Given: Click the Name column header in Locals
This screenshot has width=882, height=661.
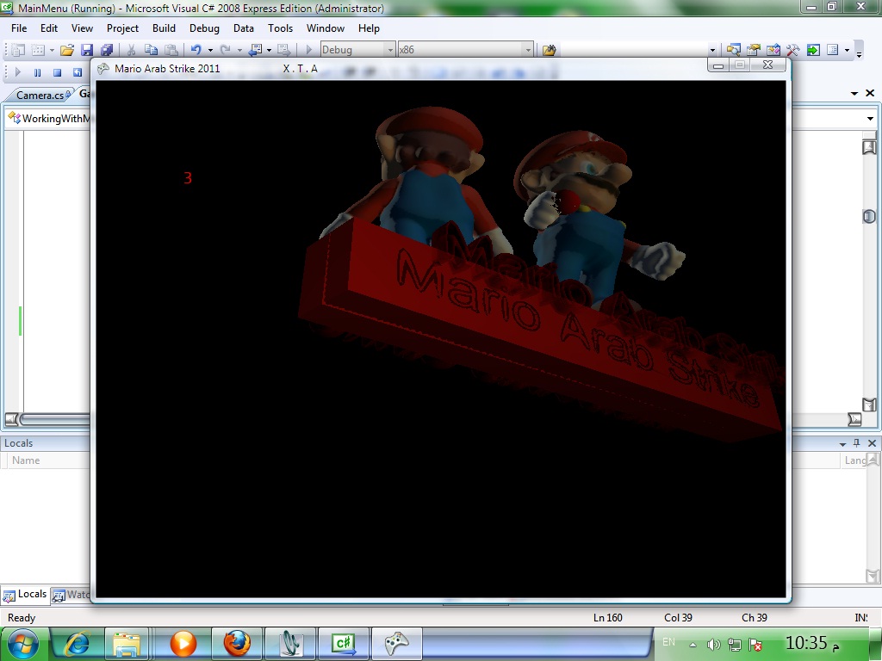Looking at the screenshot, I should 26,460.
